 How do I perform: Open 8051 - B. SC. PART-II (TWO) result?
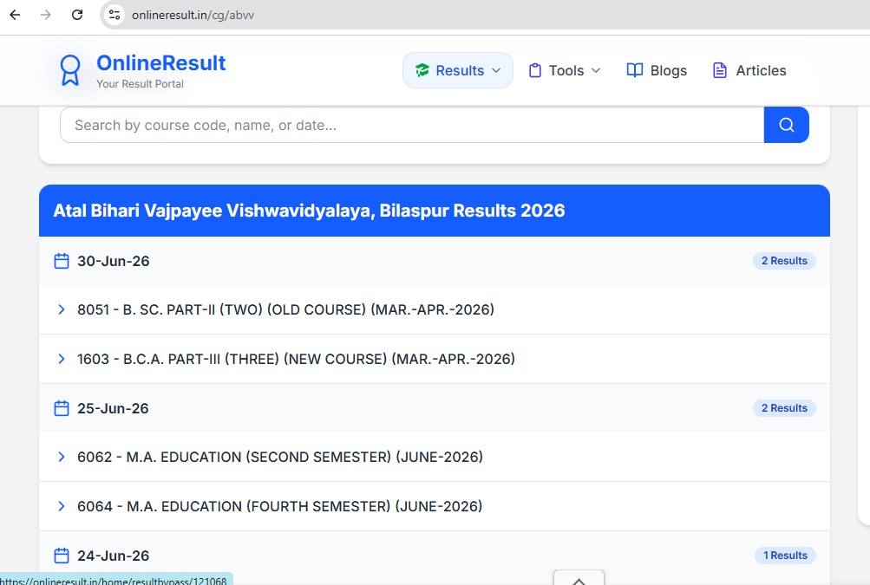click(285, 309)
